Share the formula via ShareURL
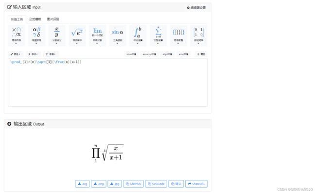316x193 pixels. point(196,184)
